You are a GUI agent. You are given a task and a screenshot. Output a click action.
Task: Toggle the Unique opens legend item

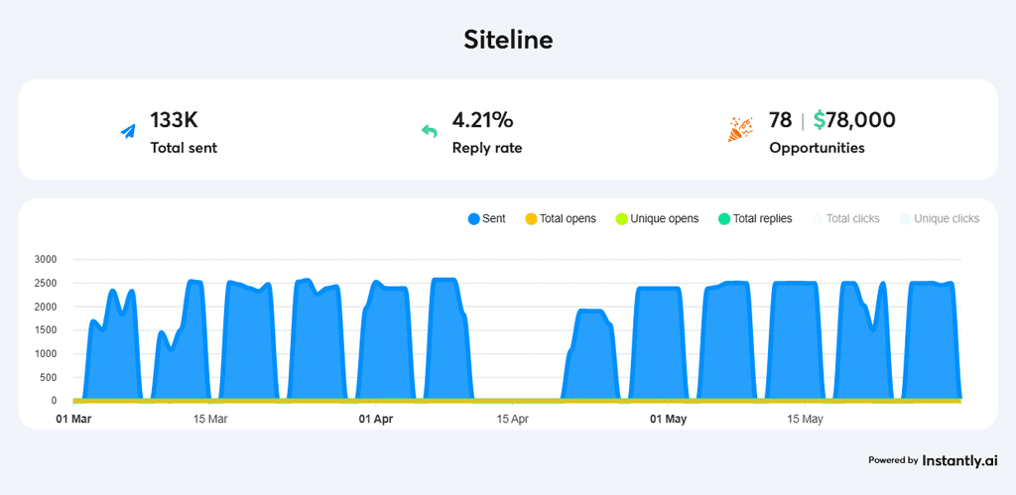(x=657, y=219)
